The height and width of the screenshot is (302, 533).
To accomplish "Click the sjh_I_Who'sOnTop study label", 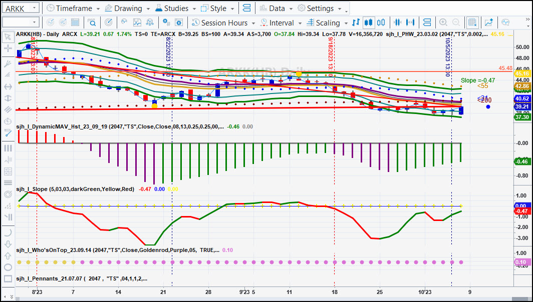I will tap(118, 250).
